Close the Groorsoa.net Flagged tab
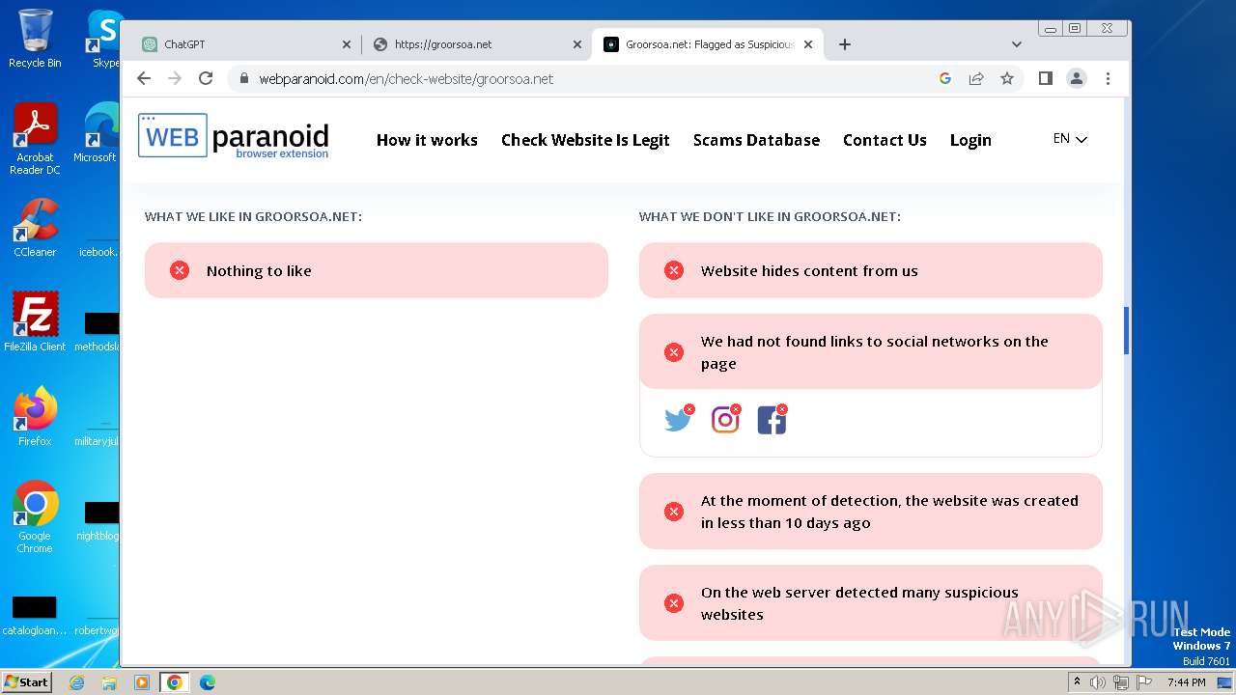Screen dimensions: 1236x695 click(808, 44)
